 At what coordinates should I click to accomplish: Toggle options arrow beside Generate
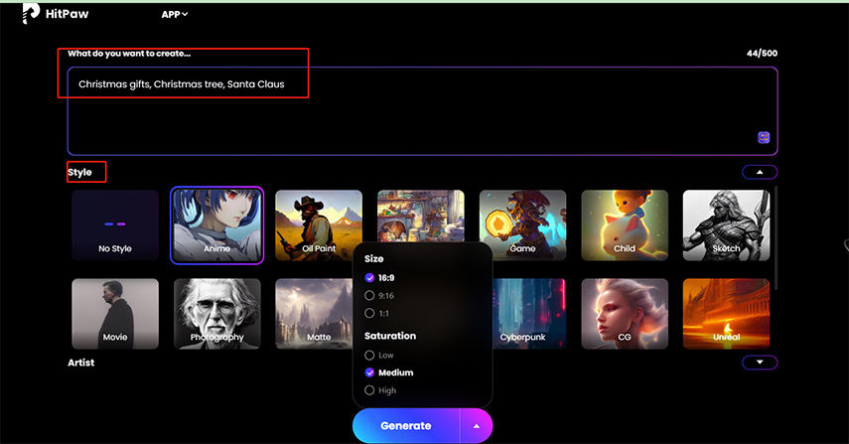[476, 425]
